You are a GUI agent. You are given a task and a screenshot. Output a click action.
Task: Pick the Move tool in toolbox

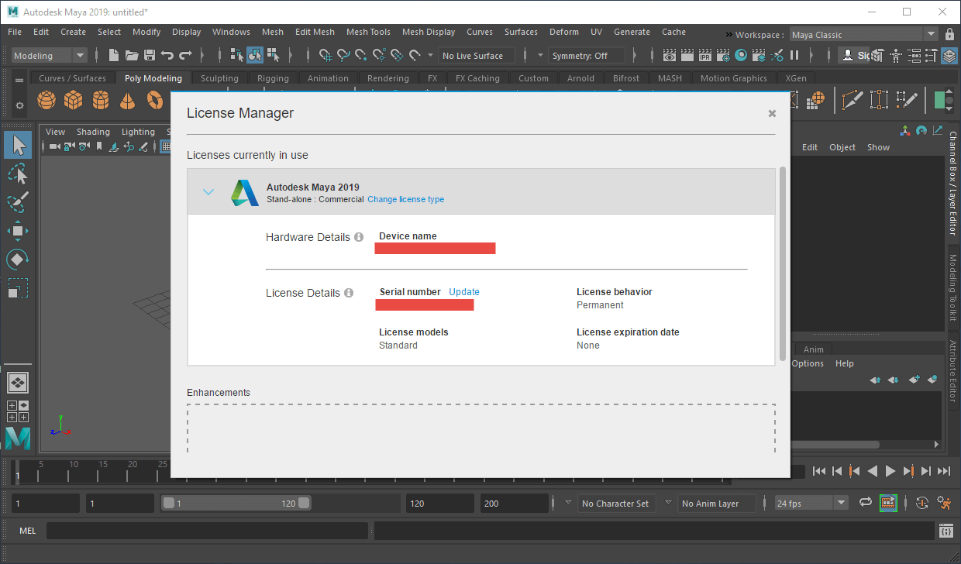point(17,230)
